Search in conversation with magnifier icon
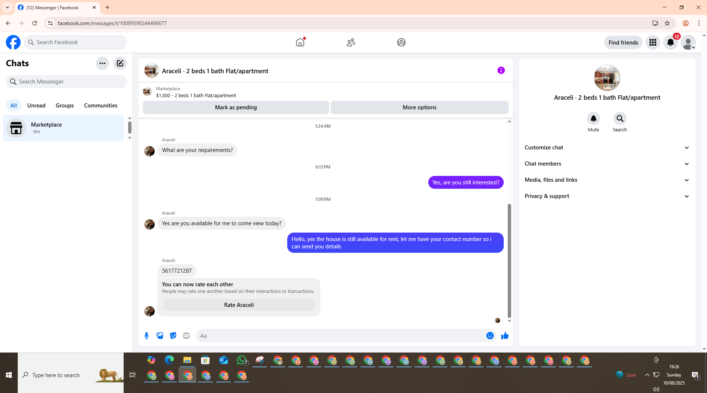Image resolution: width=707 pixels, height=393 pixels. tap(620, 118)
